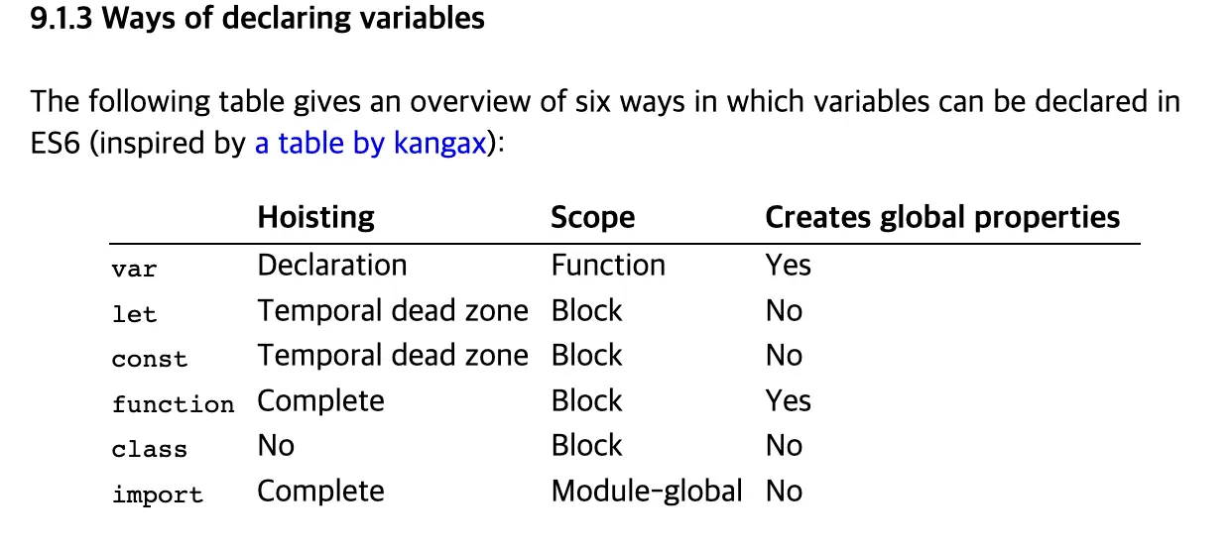Click the "const" row label
This screenshot has height=551, width=1232.
click(149, 360)
